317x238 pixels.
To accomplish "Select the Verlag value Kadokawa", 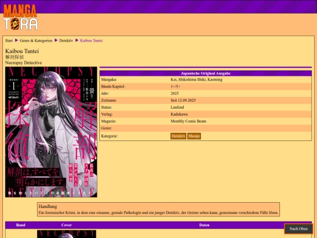I will 179,115.
